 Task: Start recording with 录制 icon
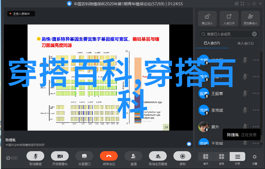(182, 156)
